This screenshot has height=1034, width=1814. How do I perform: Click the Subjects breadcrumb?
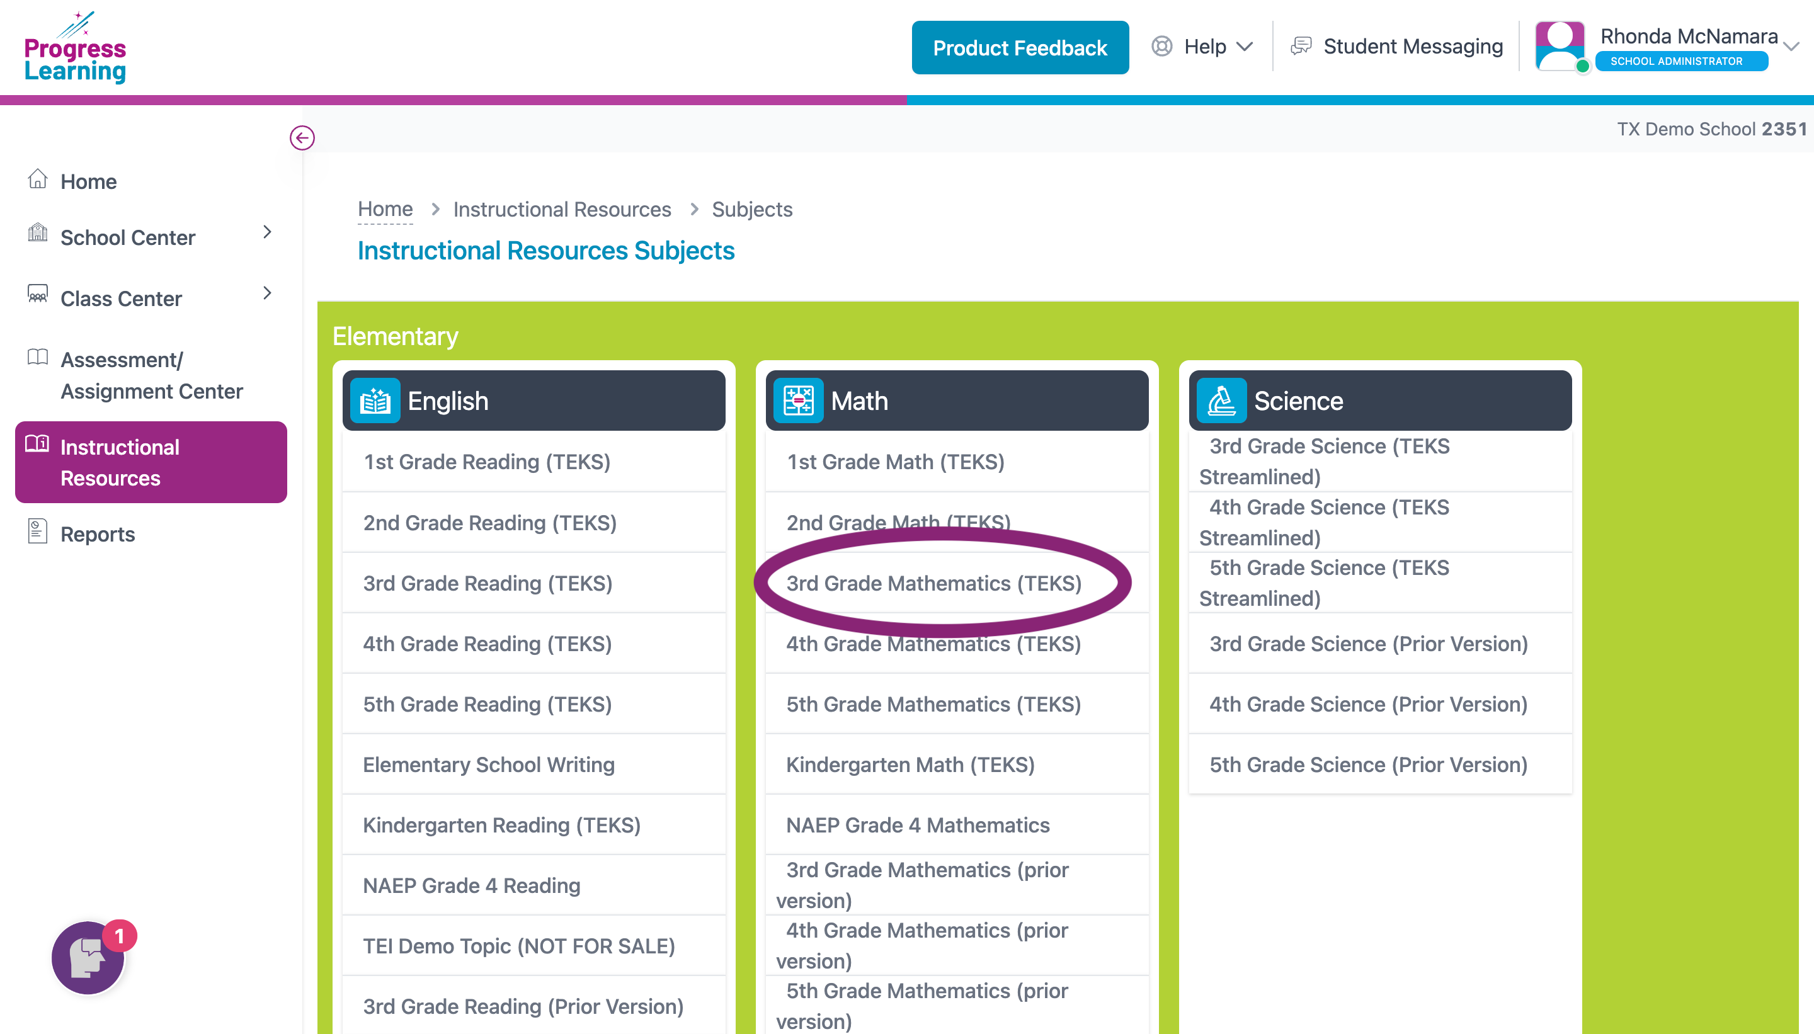pyautogui.click(x=752, y=210)
